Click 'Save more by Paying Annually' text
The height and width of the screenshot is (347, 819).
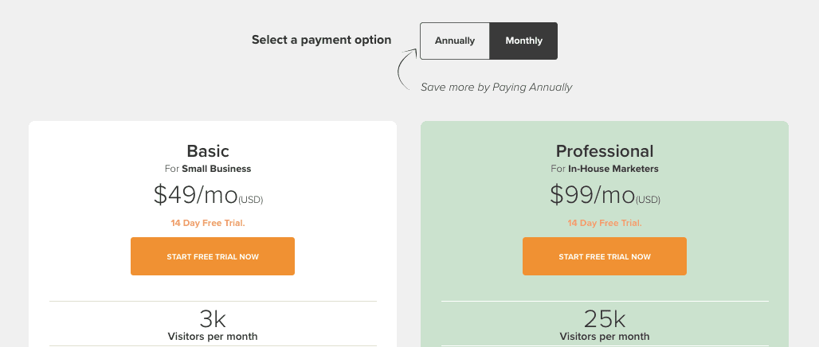(x=496, y=87)
